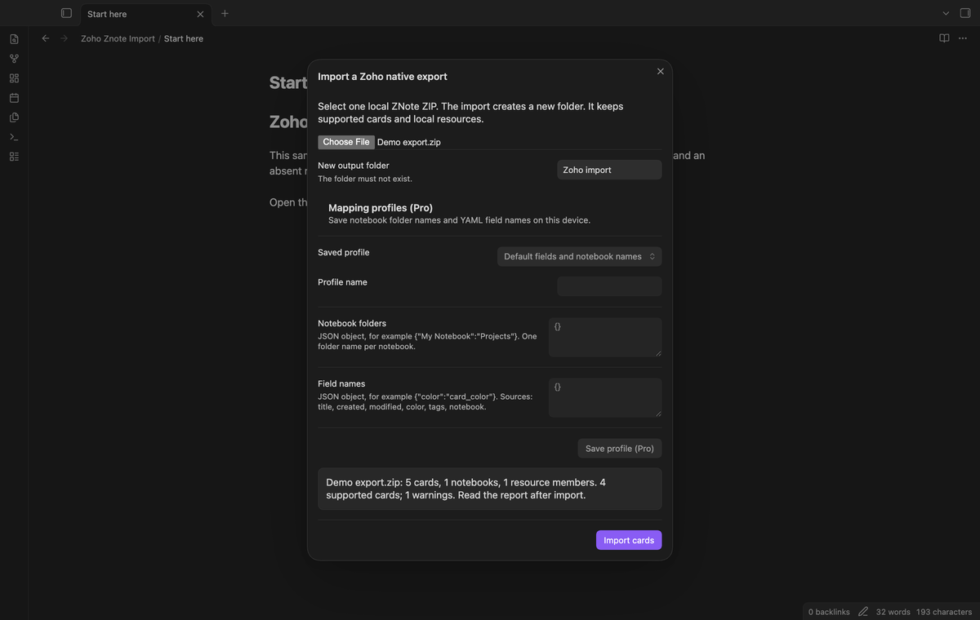Toggle the right sidebar icon
The height and width of the screenshot is (620, 980).
tap(965, 13)
